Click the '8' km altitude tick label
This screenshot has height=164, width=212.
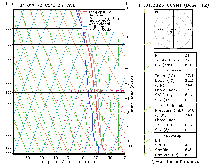(x=128, y=37)
